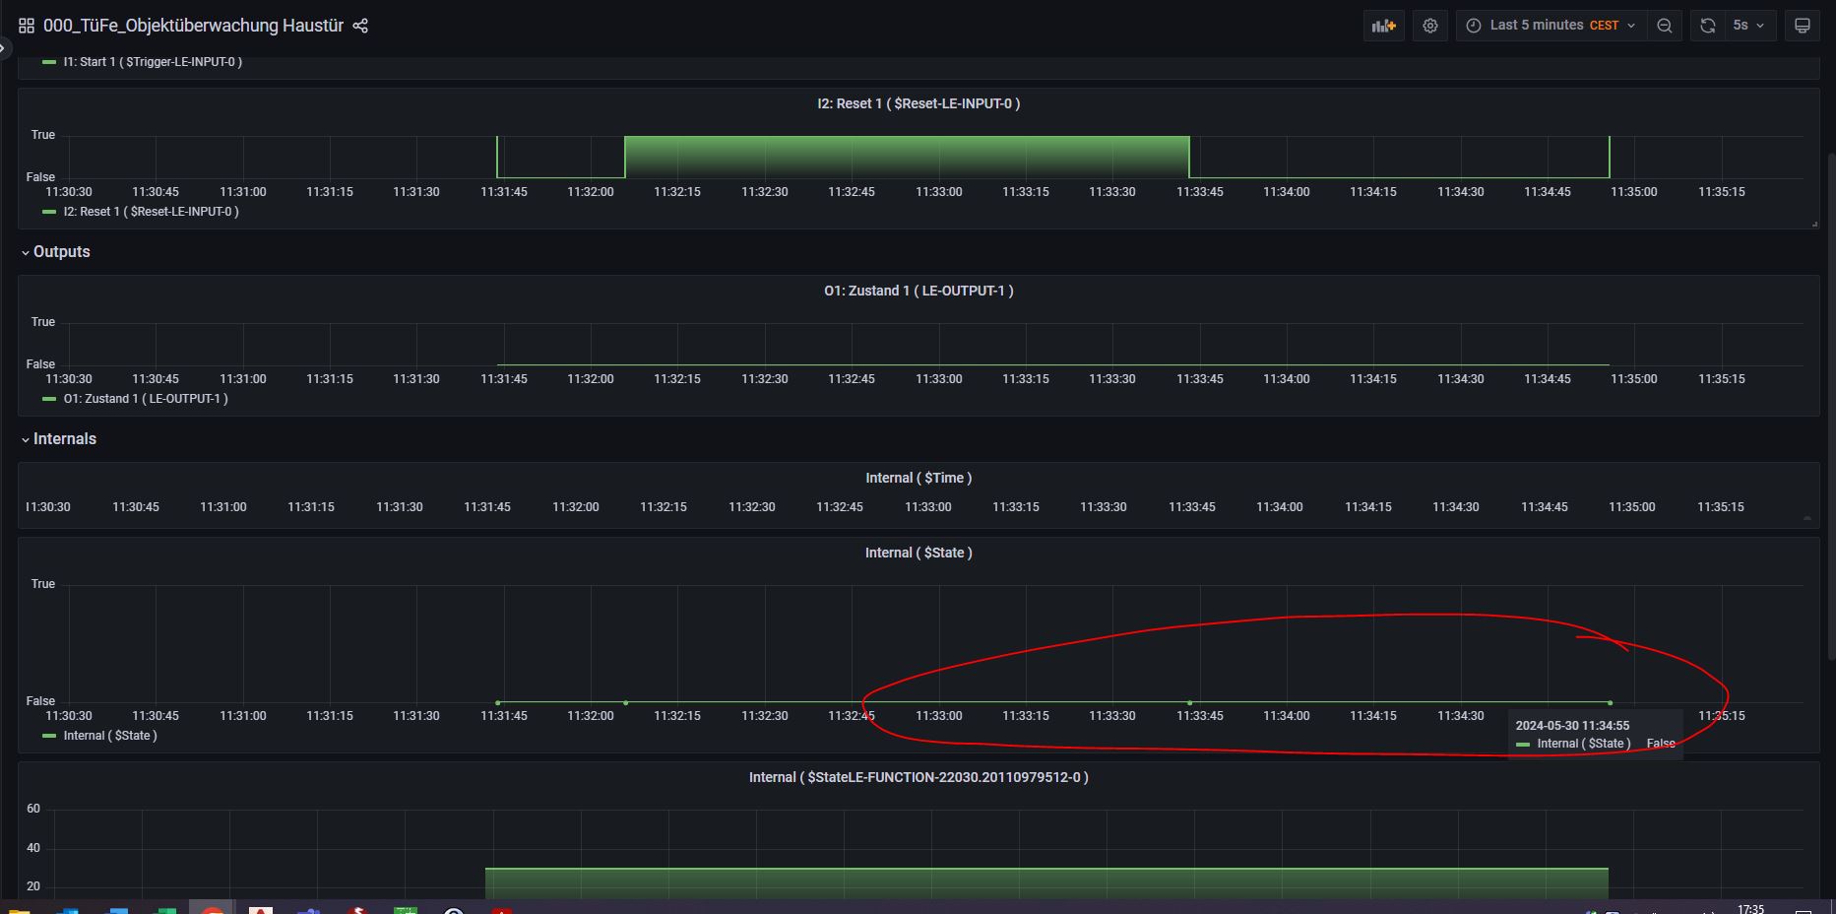
Task: Click the 11:34:00 label under the O1: Zustand 1 graph
Action: click(1286, 379)
